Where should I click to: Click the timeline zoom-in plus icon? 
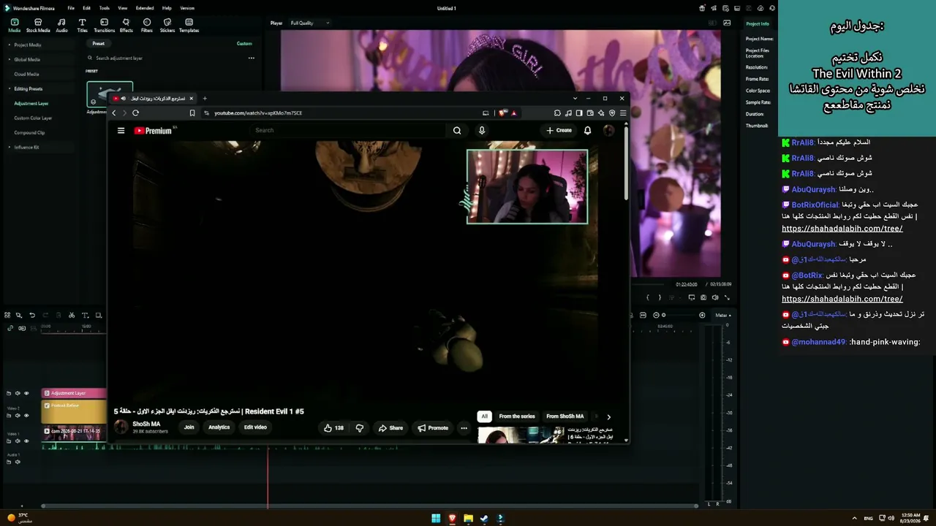pyautogui.click(x=702, y=315)
